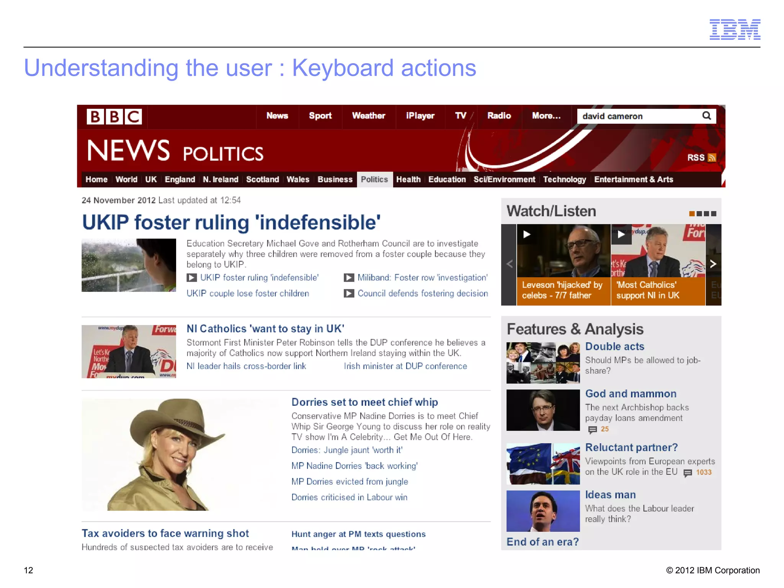
Task: Open comments icon for Reluctant partner
Action: tap(688, 473)
